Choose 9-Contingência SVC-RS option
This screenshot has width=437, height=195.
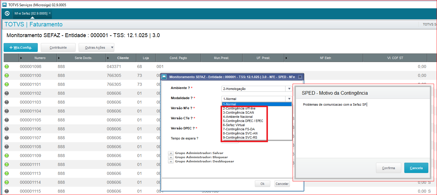click(257, 137)
